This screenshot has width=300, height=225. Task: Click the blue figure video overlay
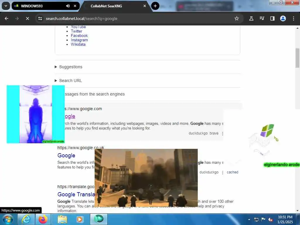[35, 114]
